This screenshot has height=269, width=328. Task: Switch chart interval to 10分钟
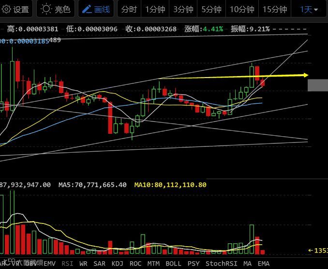click(x=242, y=9)
